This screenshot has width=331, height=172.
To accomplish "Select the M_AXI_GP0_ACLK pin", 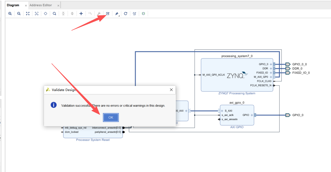I will (x=214, y=75).
